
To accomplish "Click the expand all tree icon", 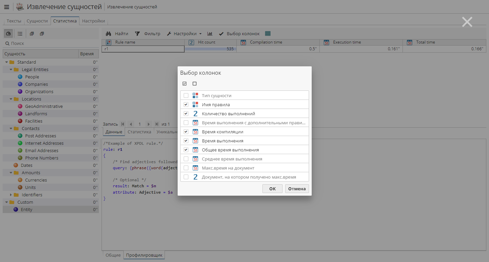I will click(x=32, y=34).
